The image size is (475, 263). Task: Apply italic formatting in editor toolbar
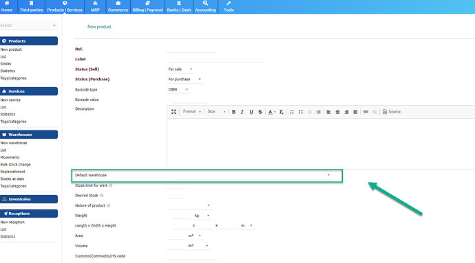pos(242,112)
